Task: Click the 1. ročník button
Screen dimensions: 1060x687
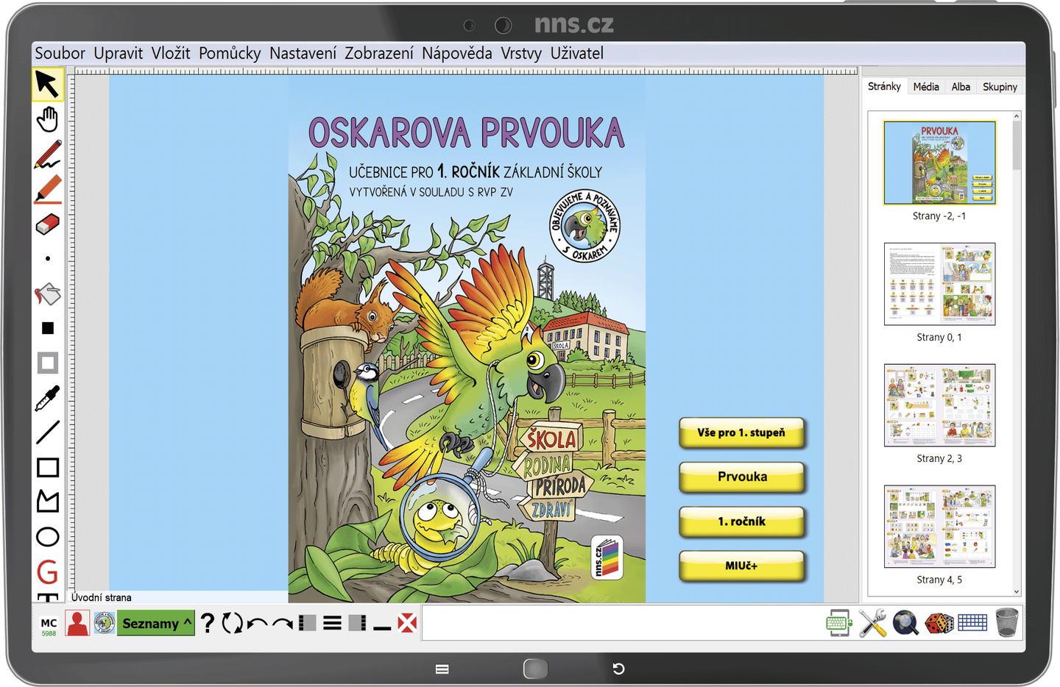Action: (741, 522)
